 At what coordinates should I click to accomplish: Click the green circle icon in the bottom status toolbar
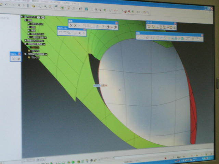click(x=73, y=162)
